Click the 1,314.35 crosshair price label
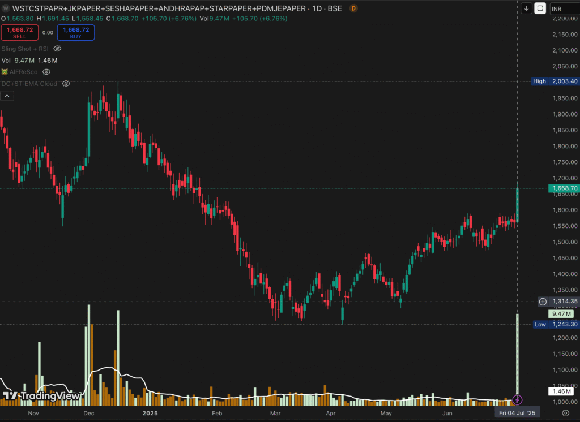Image resolution: width=580 pixels, height=422 pixels. click(x=565, y=302)
